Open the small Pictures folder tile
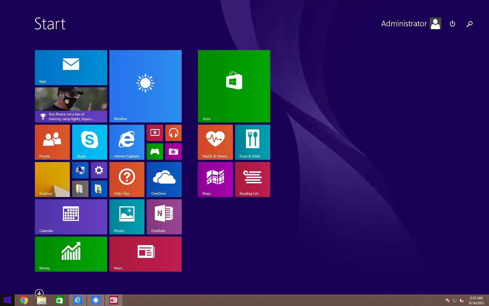The height and width of the screenshot is (306, 489). [99, 189]
